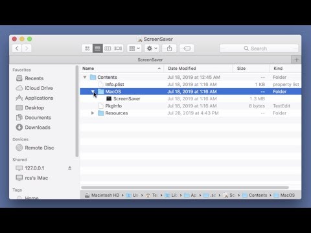Screen dimensions: 311x233
Task: Switch to column view
Action: (x=108, y=49)
